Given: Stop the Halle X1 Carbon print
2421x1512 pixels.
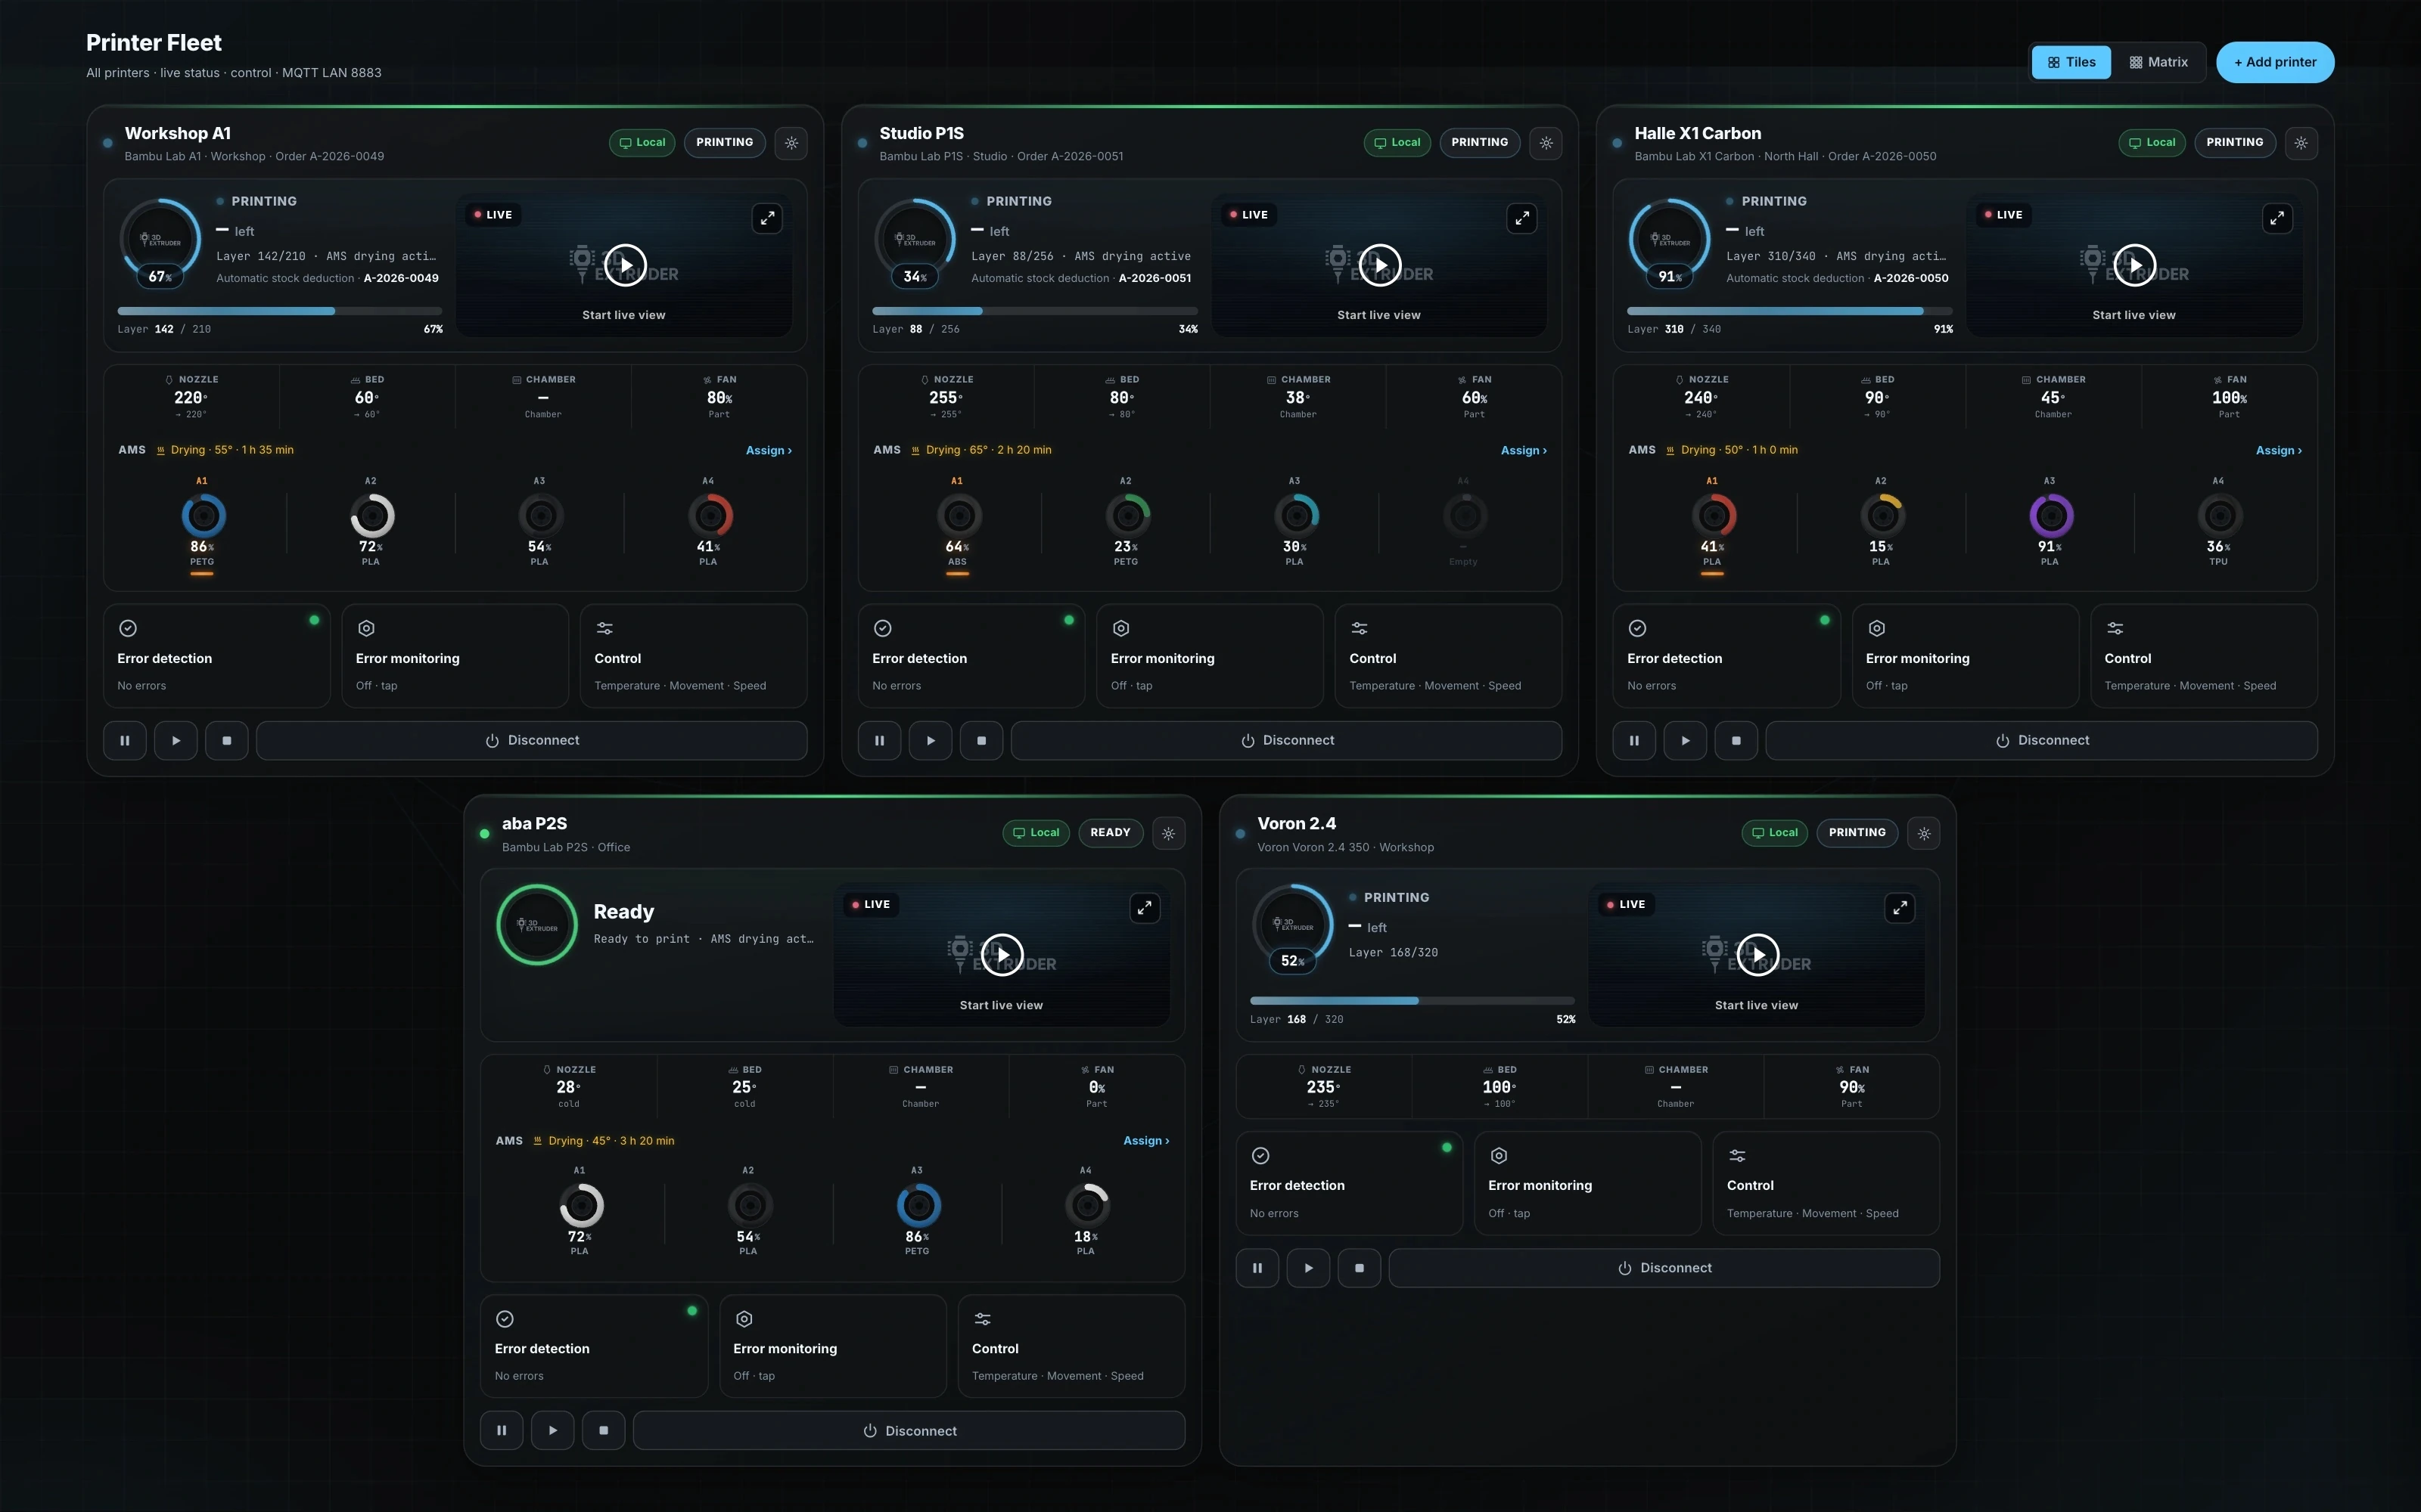Looking at the screenshot, I should tap(1737, 741).
